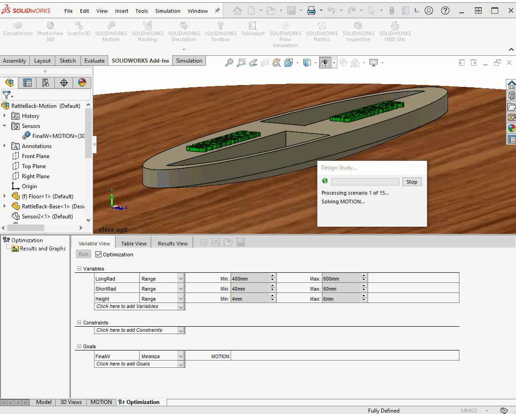Toggle the Minimize goal for FinalW
Image resolution: width=516 pixels, height=414 pixels.
[x=181, y=356]
